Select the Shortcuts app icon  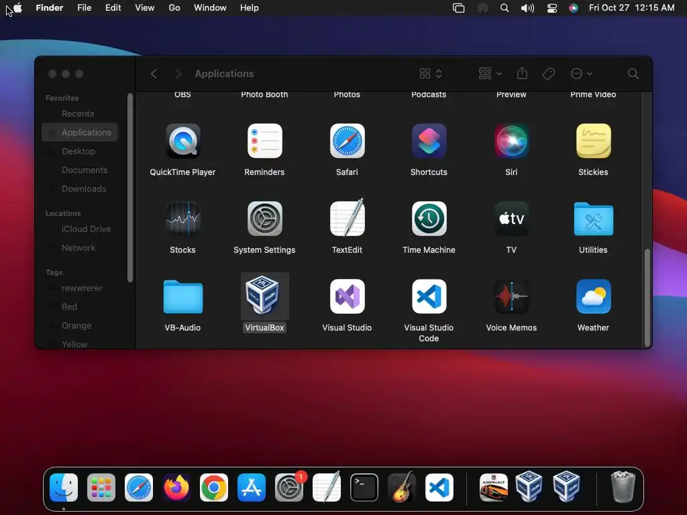[429, 141]
